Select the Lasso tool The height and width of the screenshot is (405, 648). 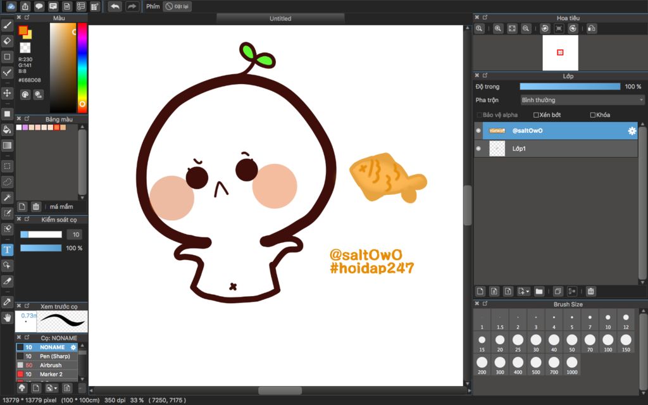click(7, 182)
